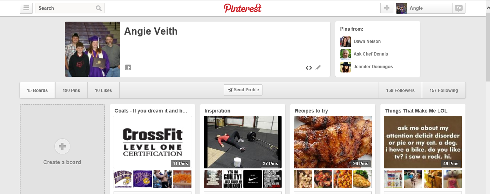
Task: Click in the Search input field
Action: tap(65, 8)
